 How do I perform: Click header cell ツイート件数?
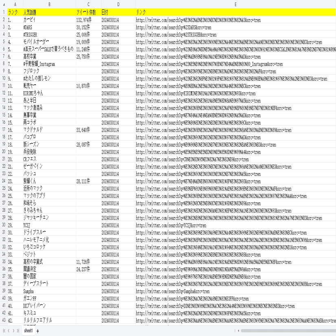point(88,12)
